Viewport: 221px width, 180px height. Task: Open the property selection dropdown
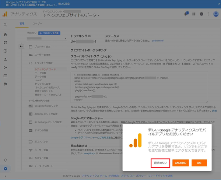pos(46,38)
